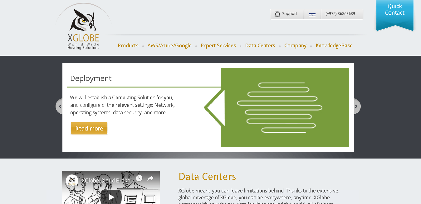Click the green deployment slide illustration
This screenshot has width=421, height=204.
click(285, 107)
